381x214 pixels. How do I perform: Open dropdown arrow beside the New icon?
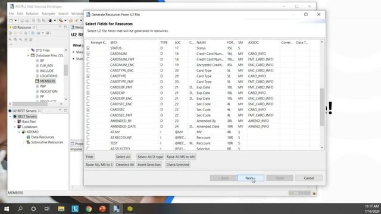click(15, 21)
